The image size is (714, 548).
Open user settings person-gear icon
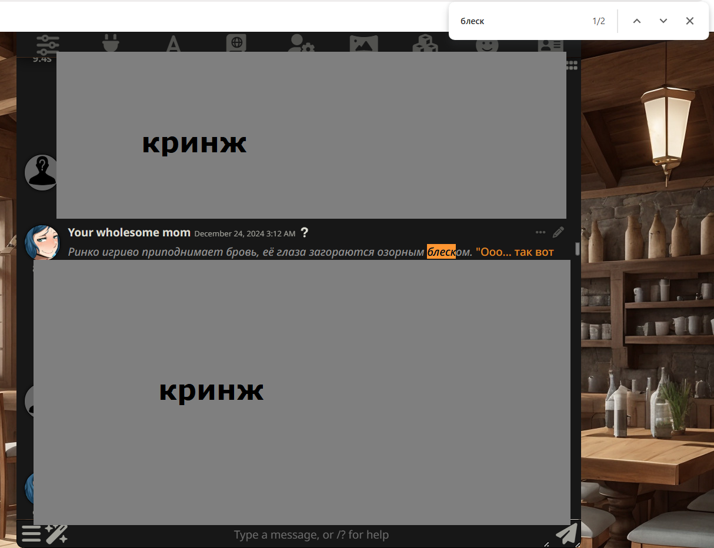302,43
